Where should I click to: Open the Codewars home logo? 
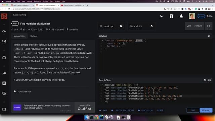click(x=4, y=16)
